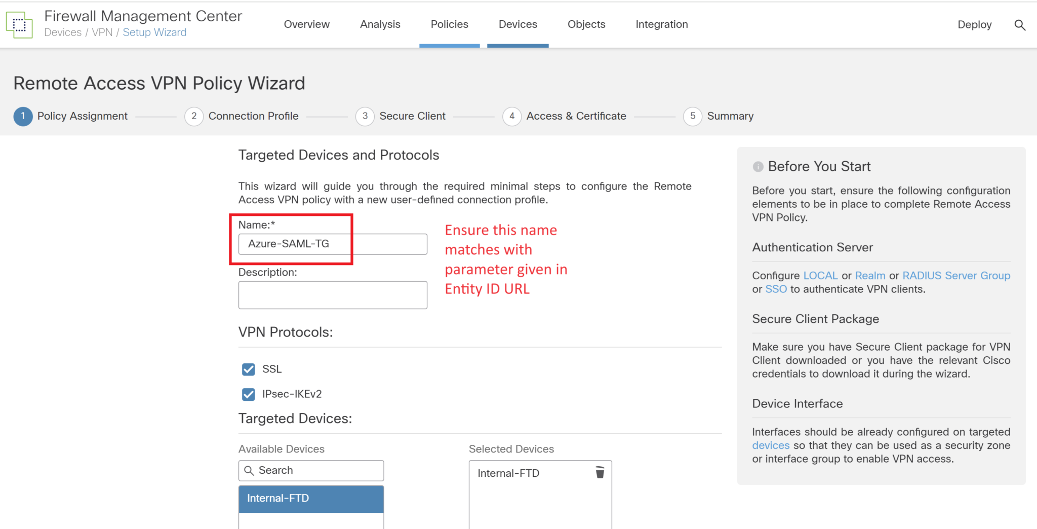Image resolution: width=1037 pixels, height=529 pixels.
Task: Click the Deploy button
Action: [974, 24]
